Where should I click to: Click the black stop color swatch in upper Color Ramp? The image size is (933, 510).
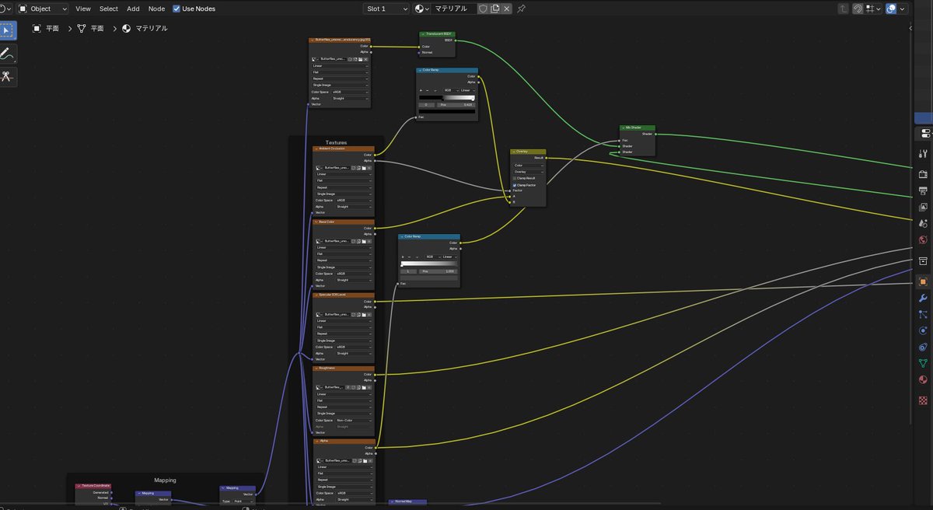click(447, 111)
